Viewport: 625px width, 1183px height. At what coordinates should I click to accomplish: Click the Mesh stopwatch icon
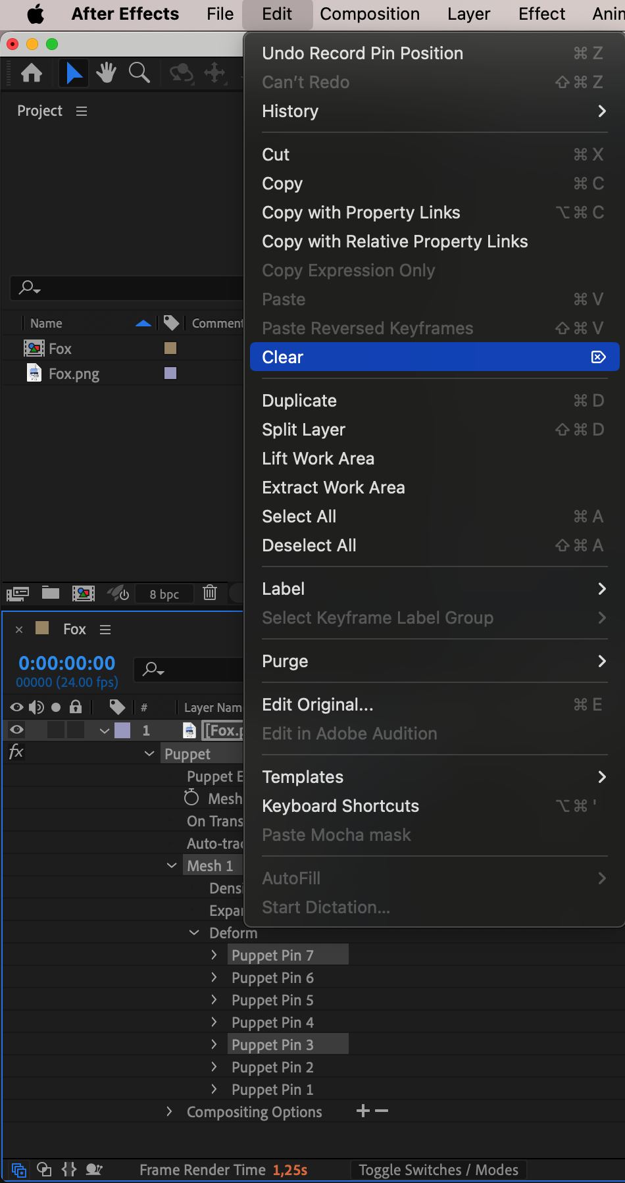tap(191, 797)
